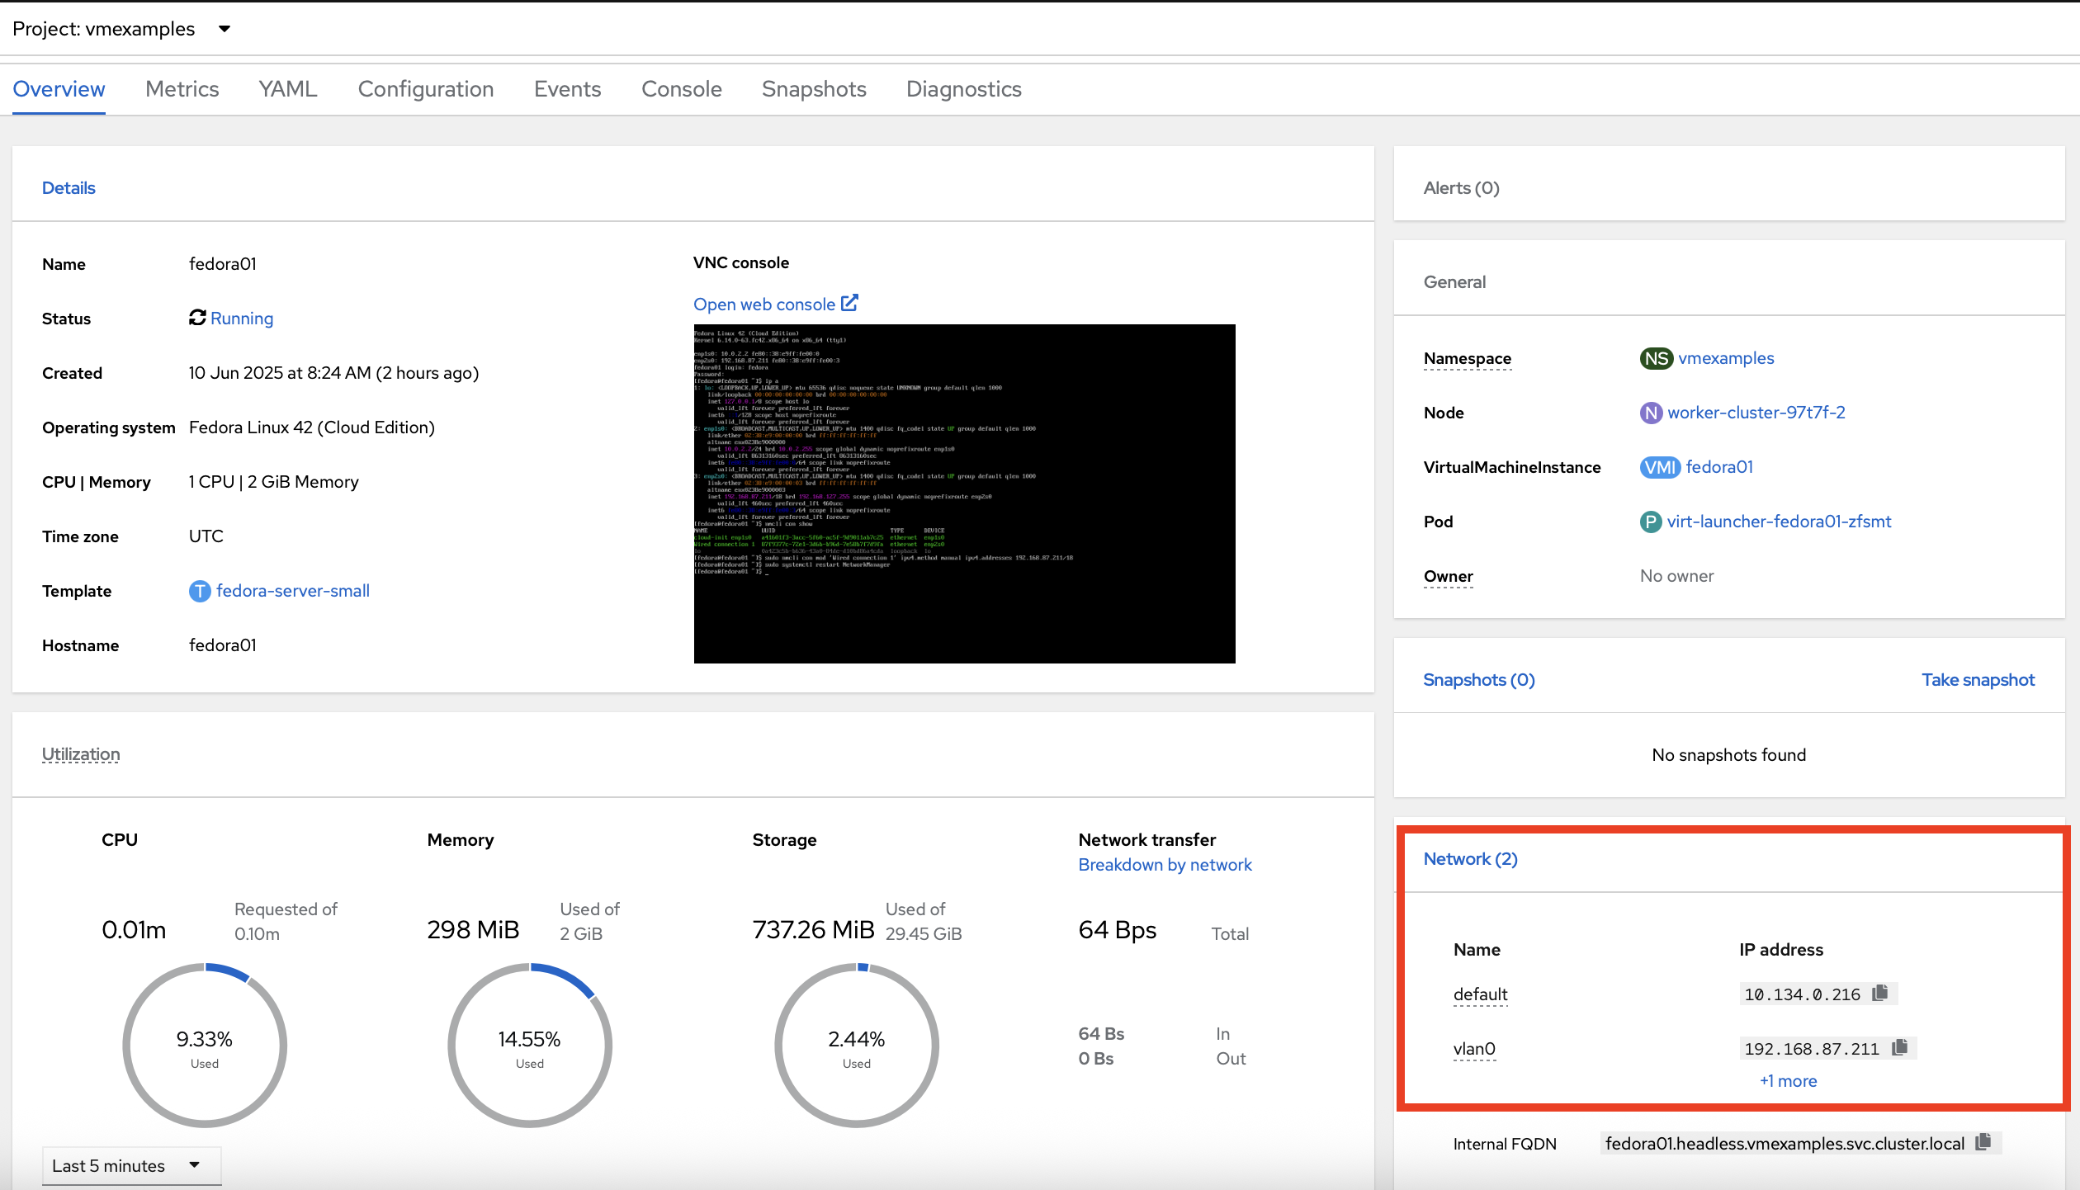The width and height of the screenshot is (2080, 1190).
Task: Click the P pod badge icon
Action: click(1650, 522)
